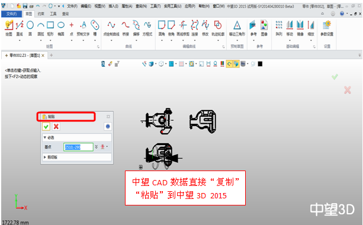
Task: Expand double-chevron options next to 基点 field
Action: 97,146
